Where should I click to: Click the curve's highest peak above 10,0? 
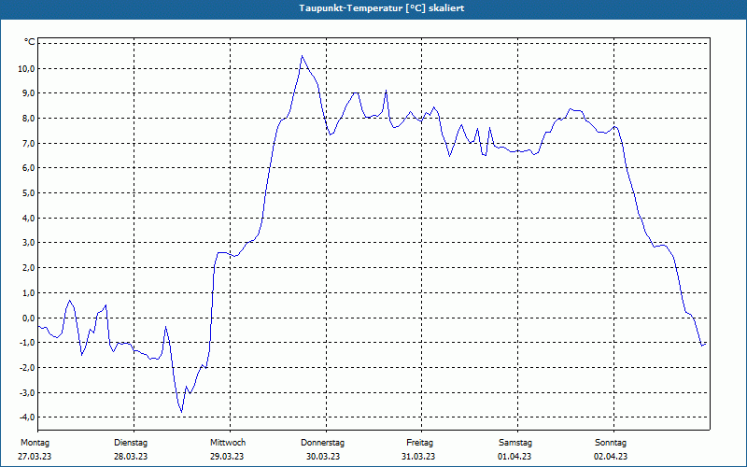[x=302, y=56]
